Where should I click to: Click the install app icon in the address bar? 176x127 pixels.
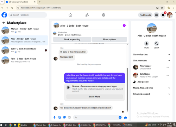[x=157, y=8]
